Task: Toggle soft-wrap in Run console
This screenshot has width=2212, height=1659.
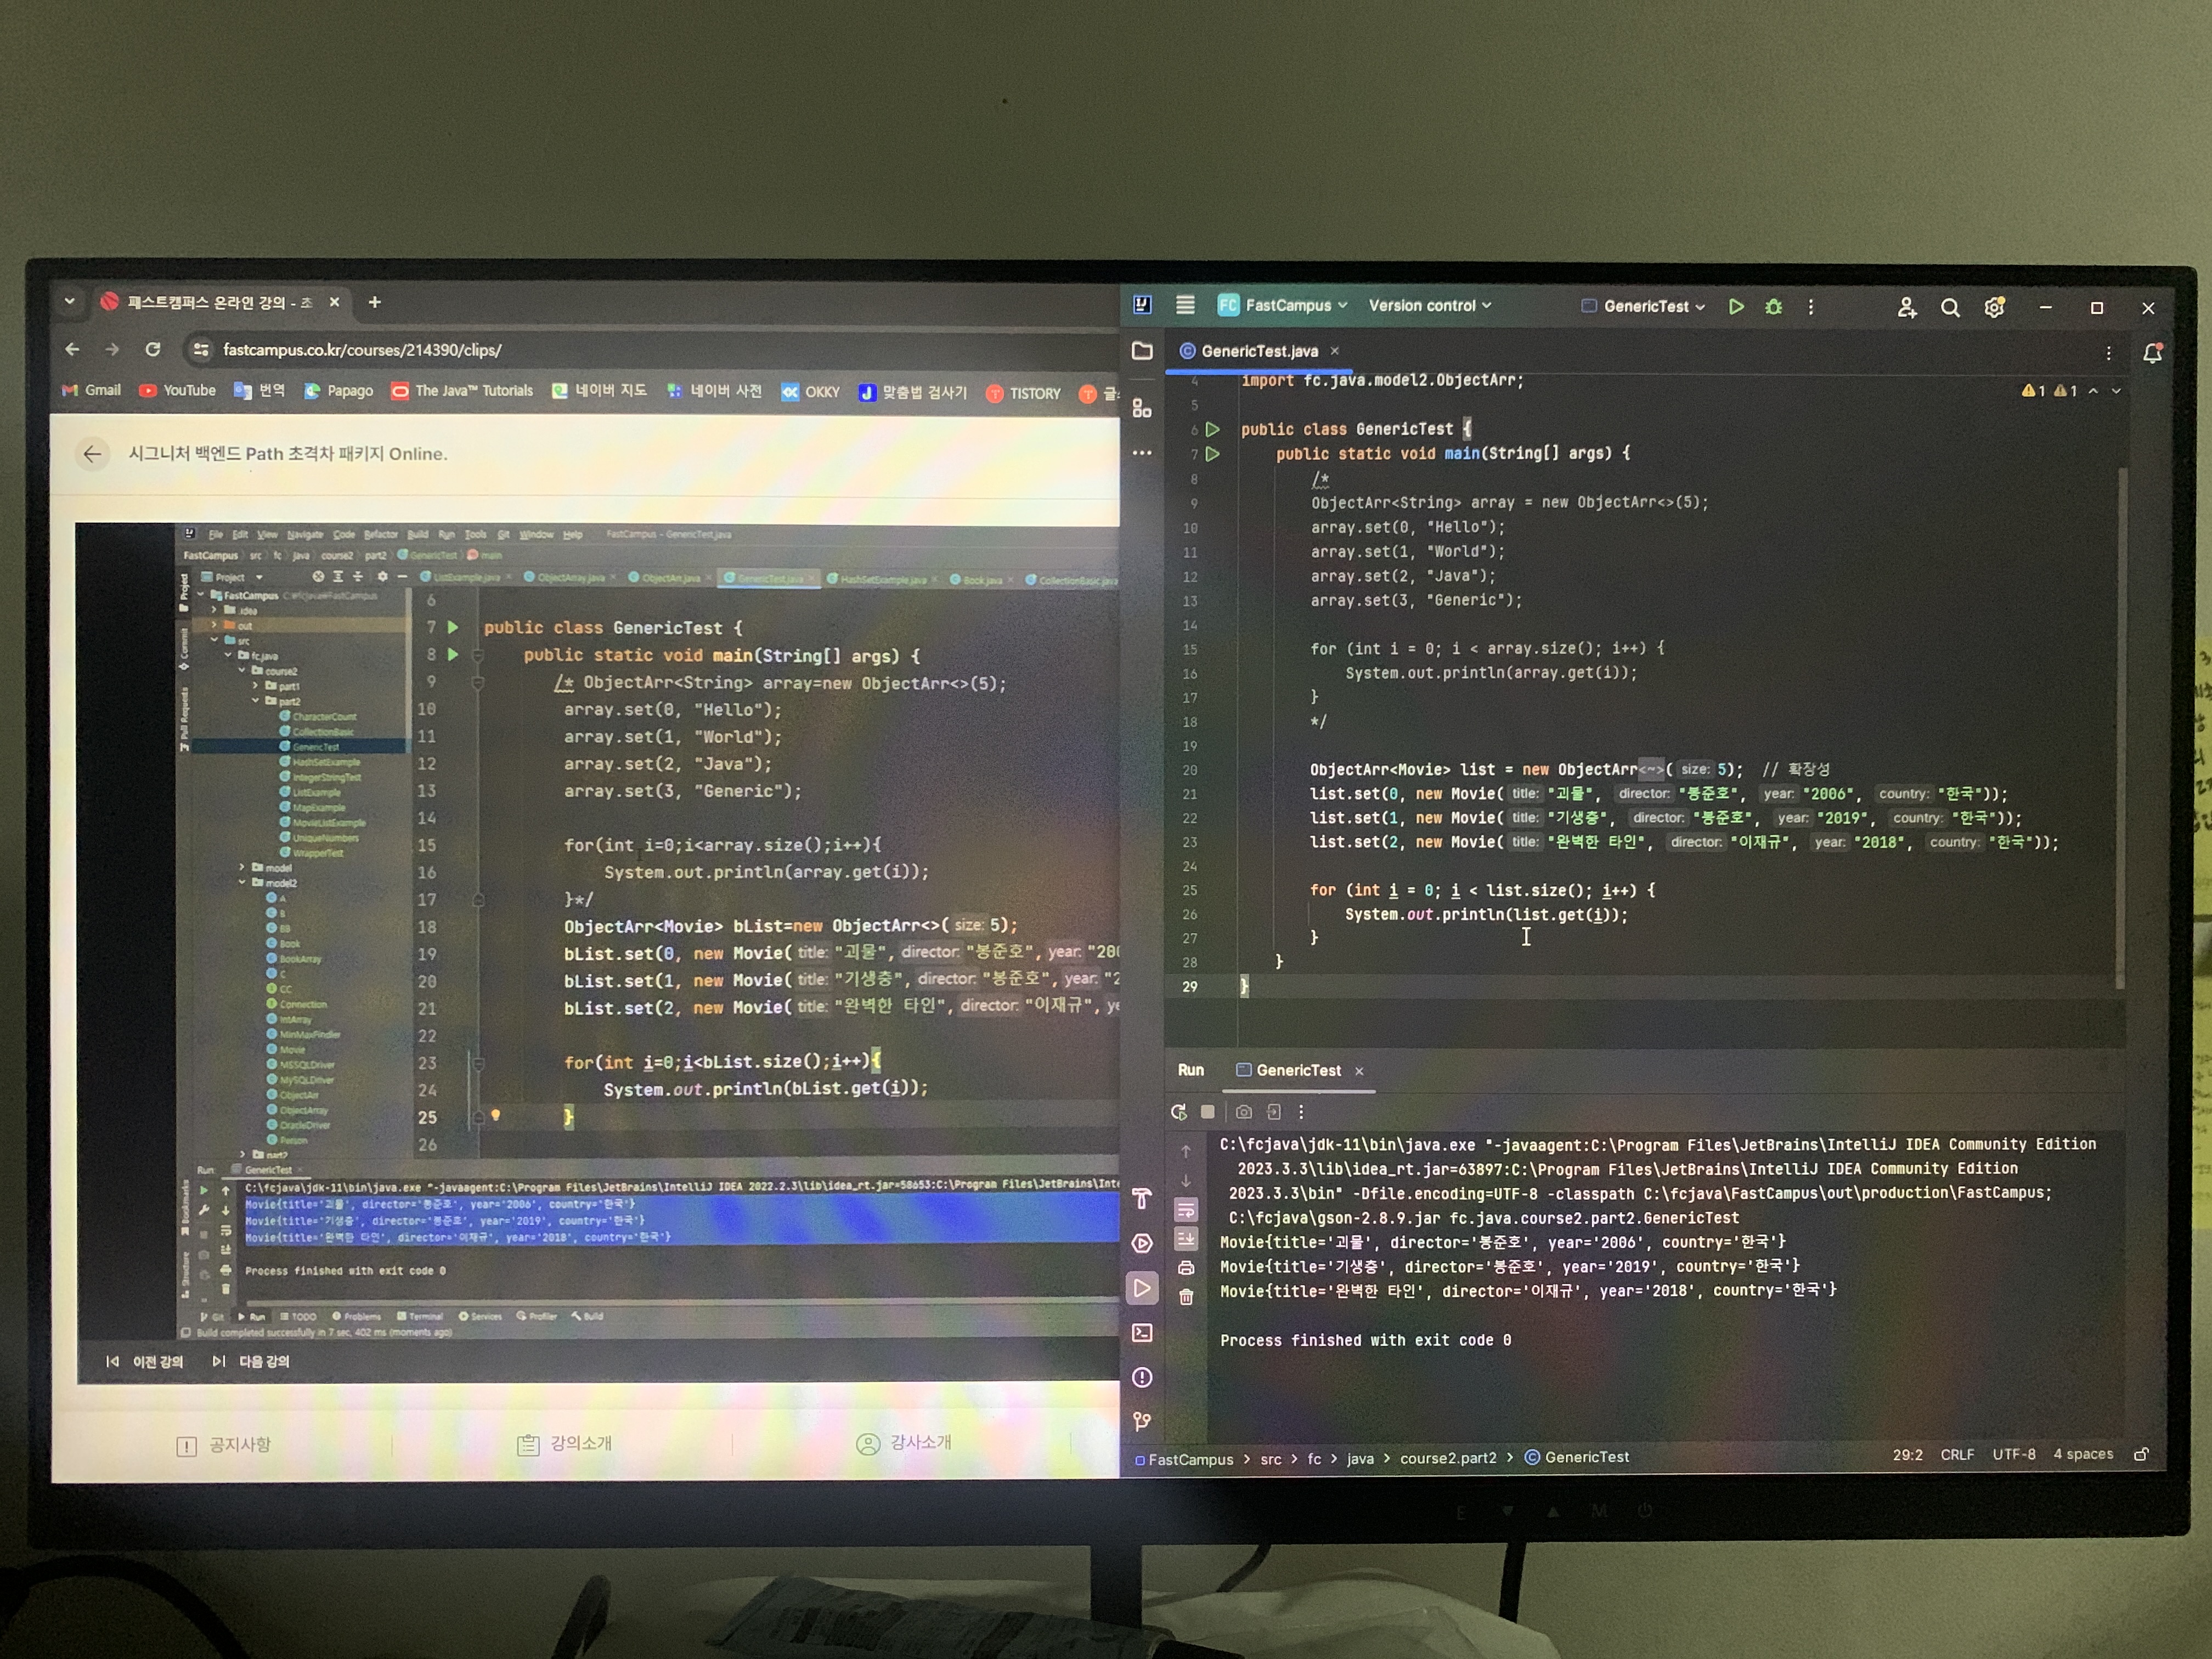Action: tap(1186, 1211)
